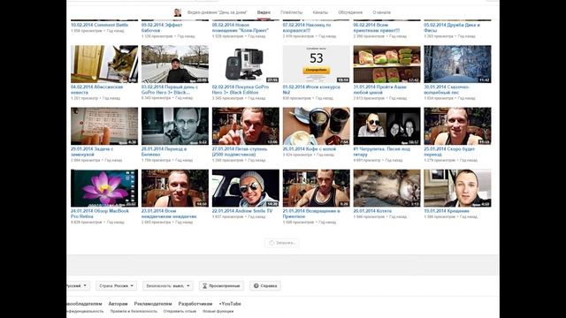Open title '04.02.2014 Абиссинская невеста'
566x318 pixels.
point(96,90)
